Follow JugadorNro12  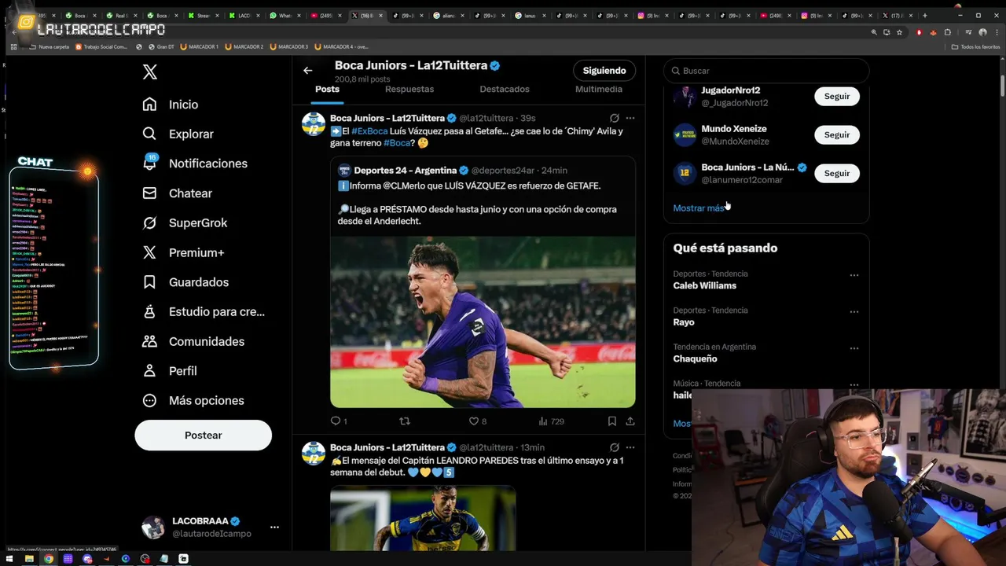(x=837, y=97)
